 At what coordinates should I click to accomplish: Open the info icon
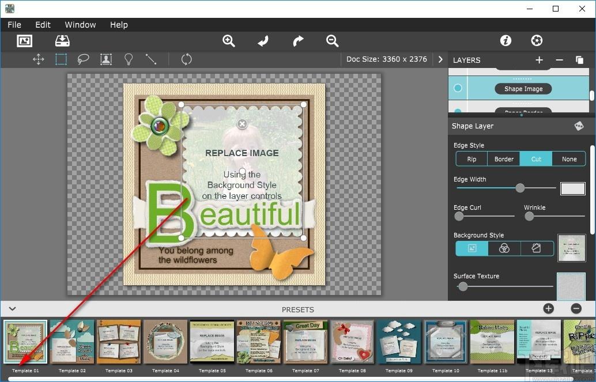[x=506, y=40]
